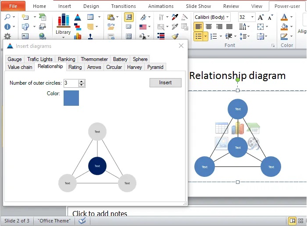Click the US flag language icon
This screenshot has height=226, width=307.
pos(143,27)
